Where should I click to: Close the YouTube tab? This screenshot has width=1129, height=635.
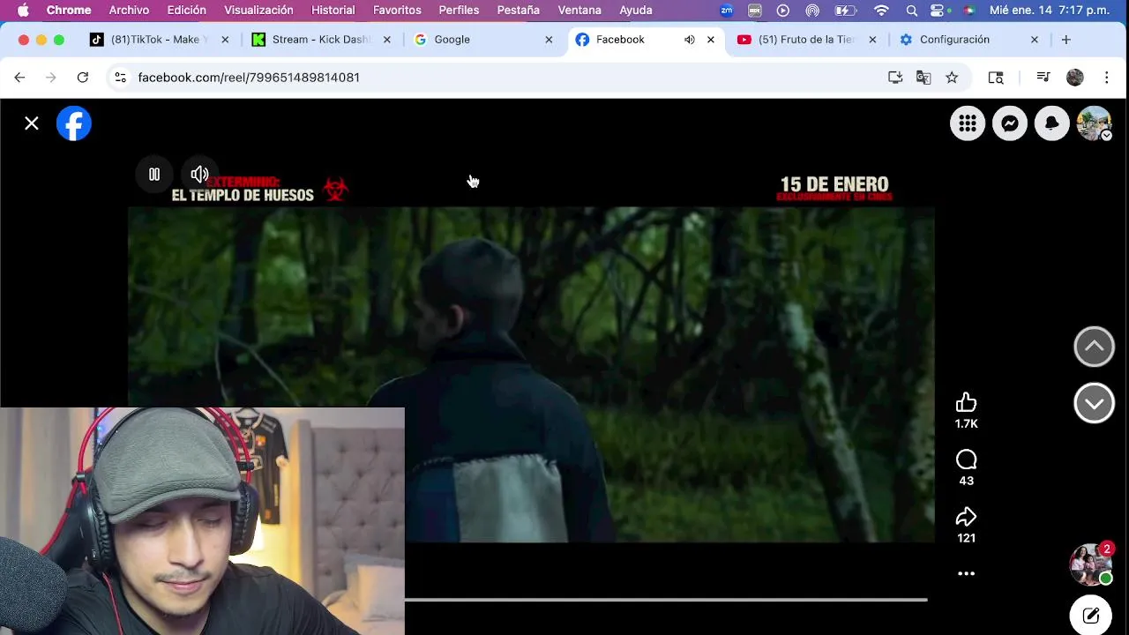point(872,40)
